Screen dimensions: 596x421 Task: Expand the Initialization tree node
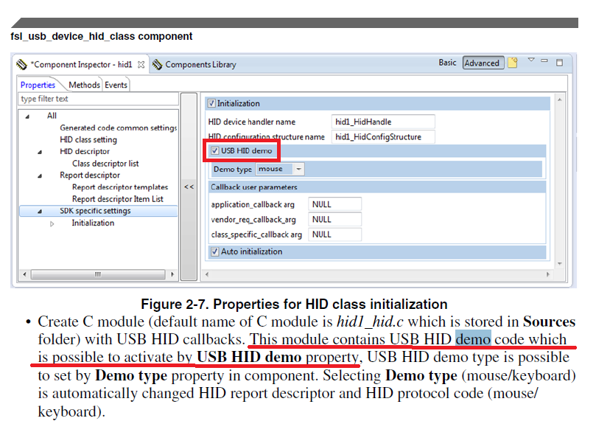click(52, 223)
